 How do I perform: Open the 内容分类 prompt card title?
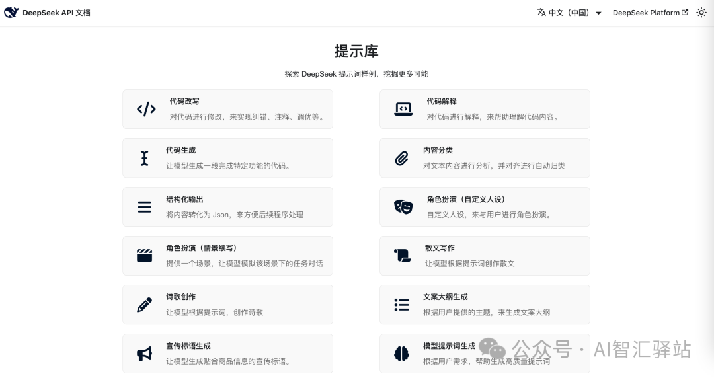[438, 150]
